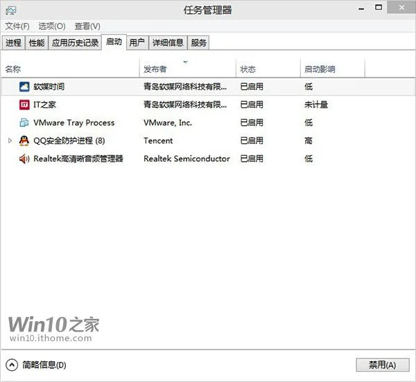Switch to the 进程 tab
This screenshot has height=382, width=416.
point(14,43)
